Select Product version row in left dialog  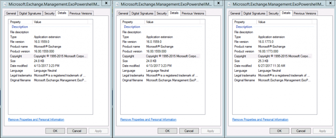(x=48, y=51)
